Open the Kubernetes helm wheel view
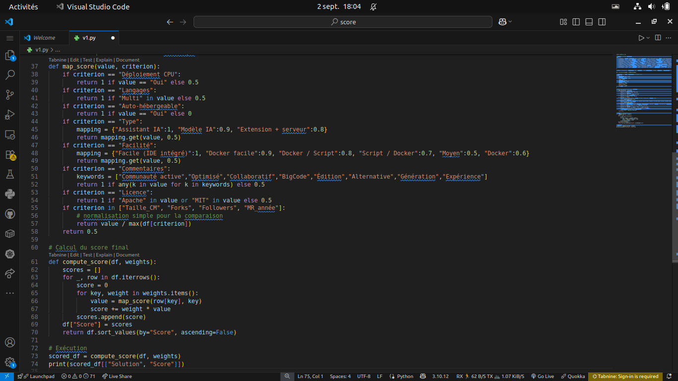 pyautogui.click(x=10, y=254)
